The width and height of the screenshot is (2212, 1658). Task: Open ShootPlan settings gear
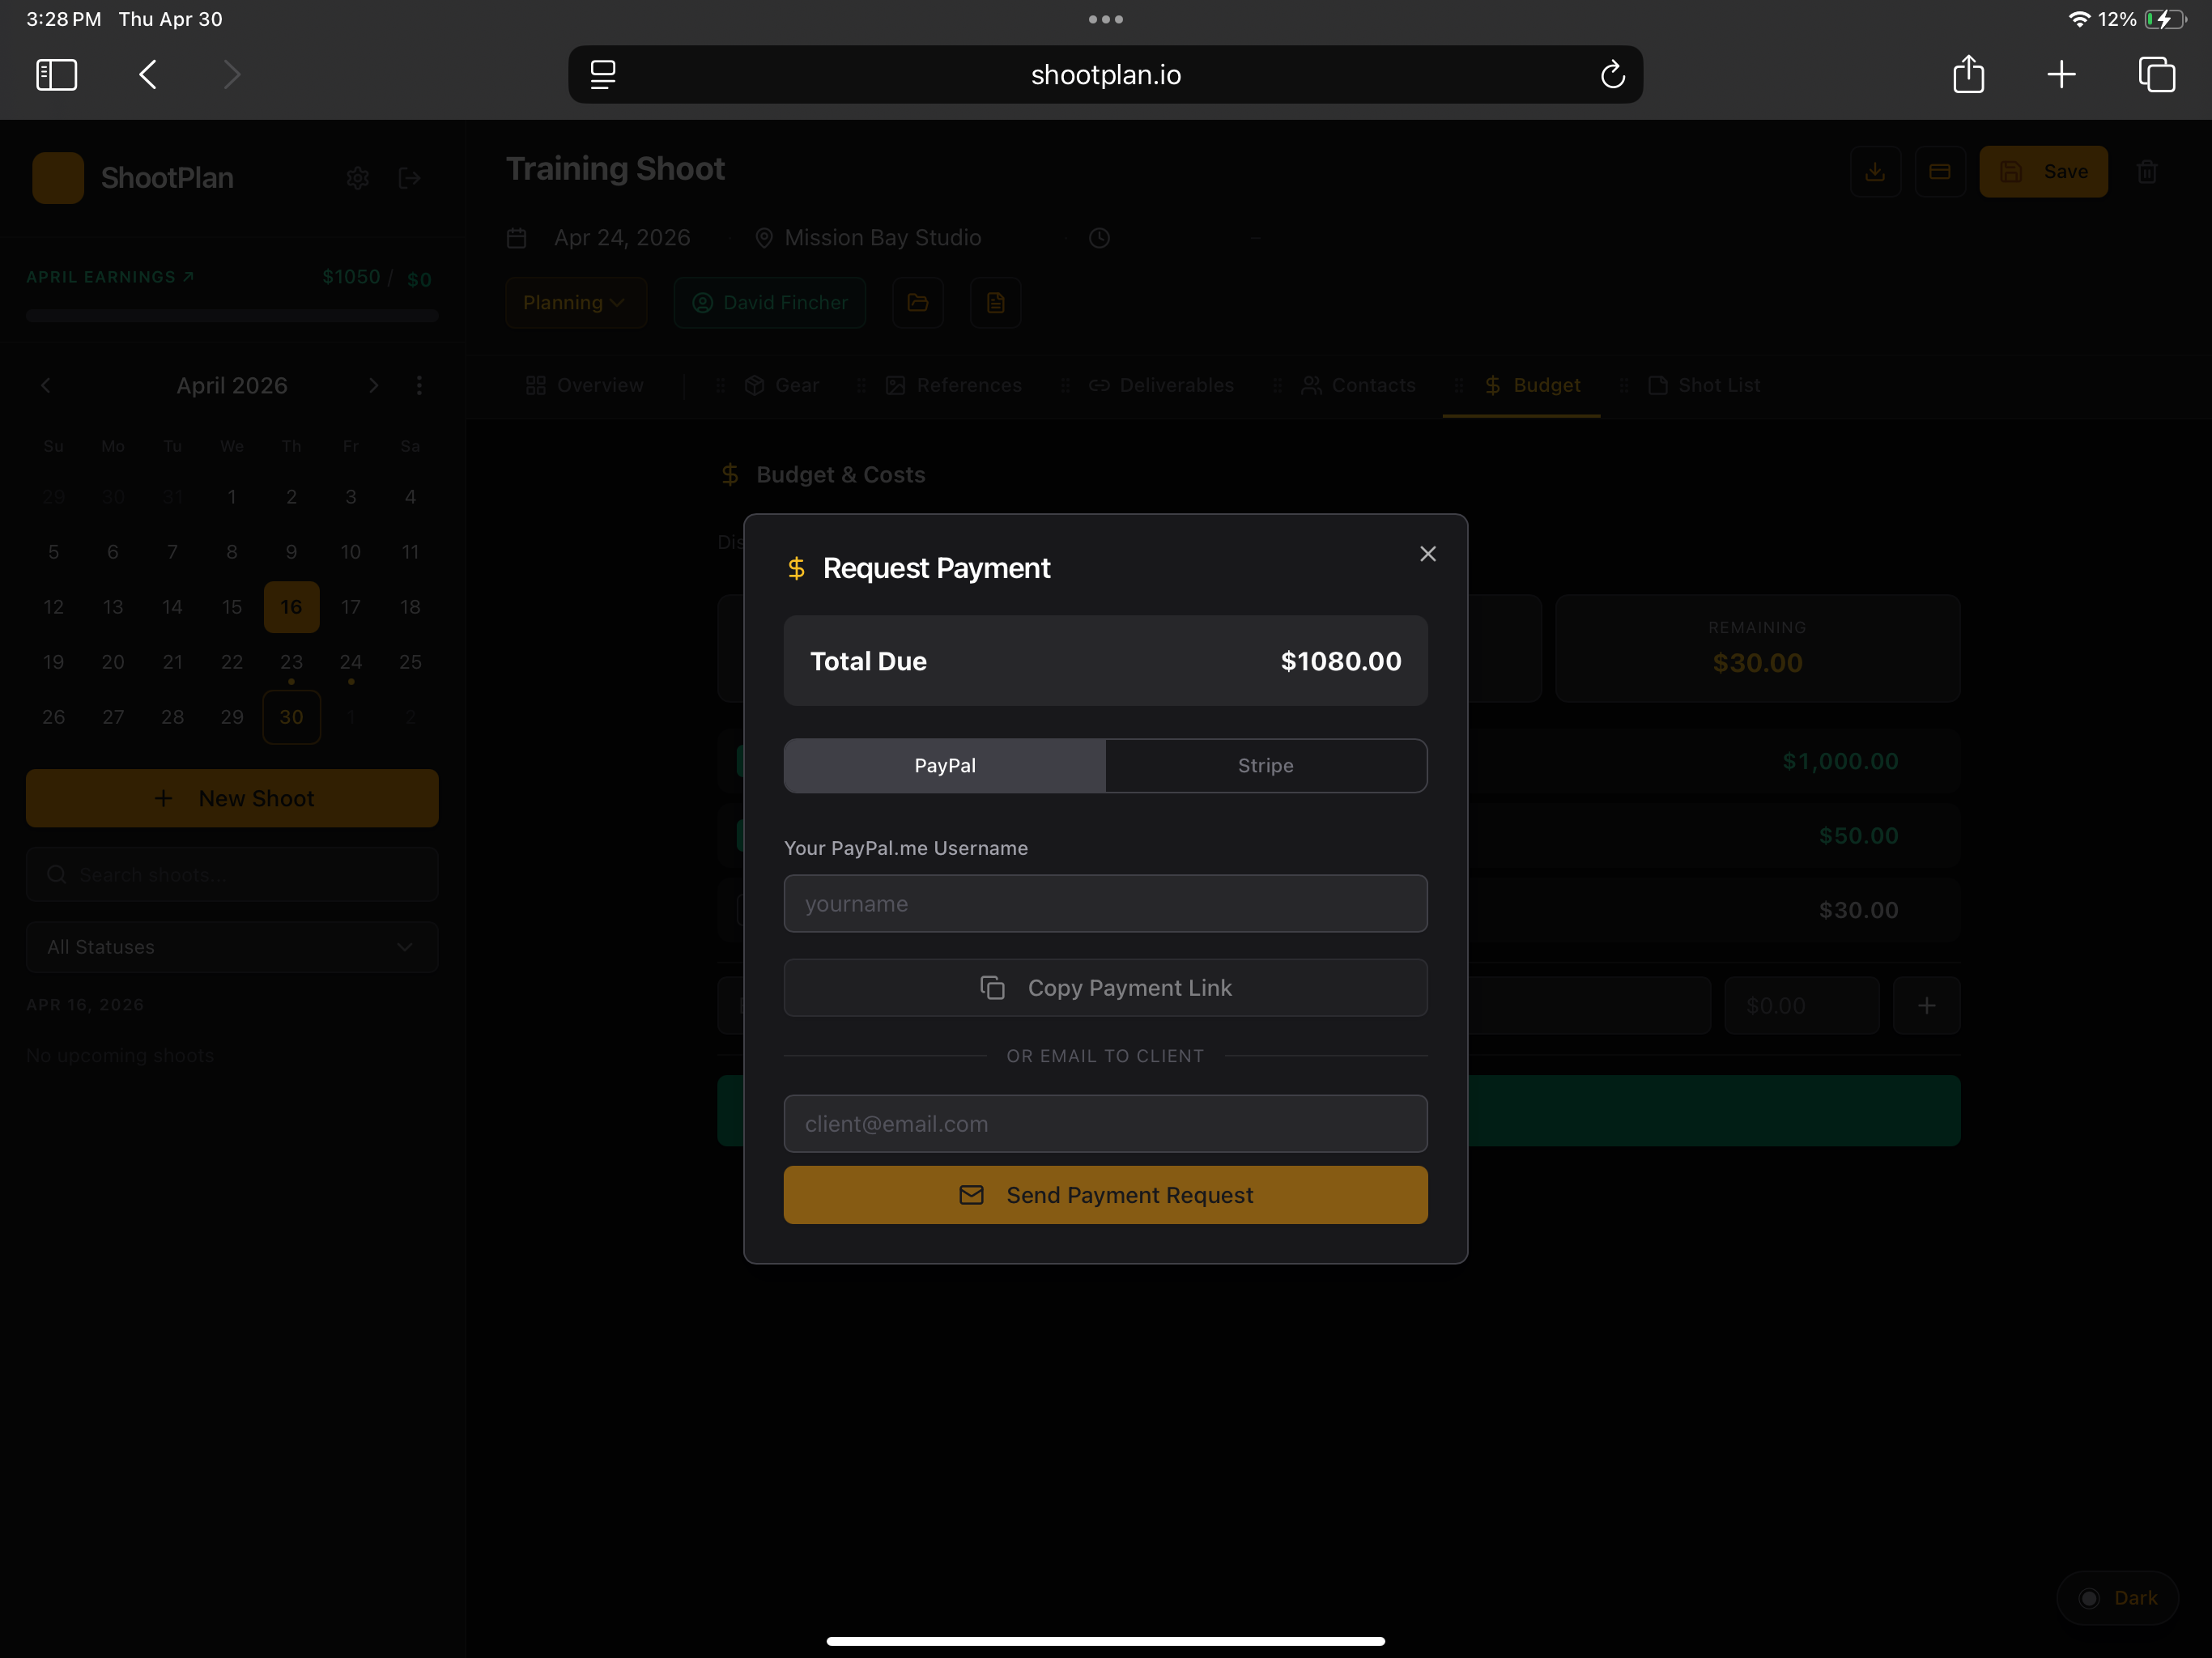point(358,178)
